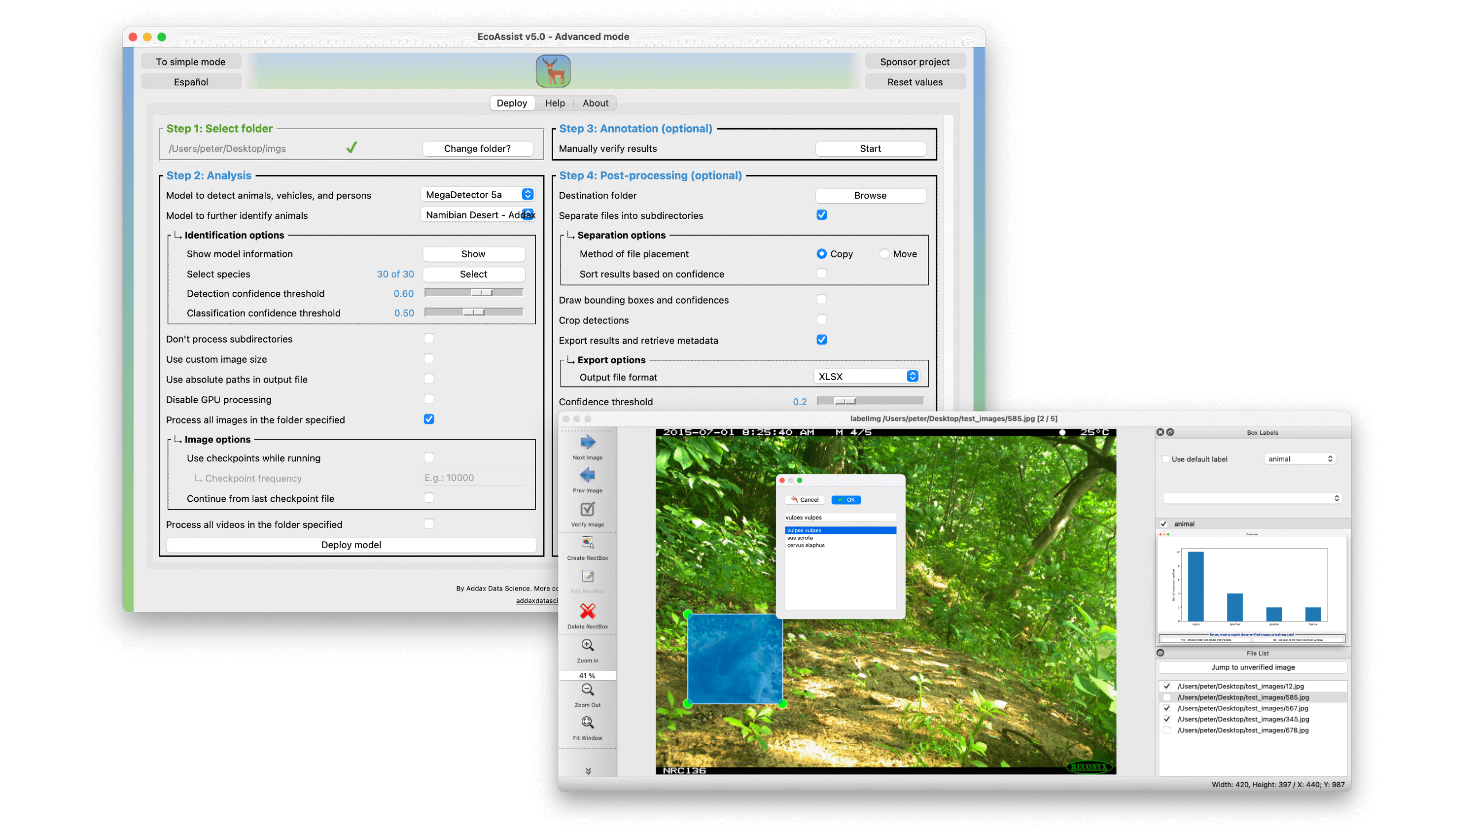Select the bottom-right bounding box handle

coord(782,703)
